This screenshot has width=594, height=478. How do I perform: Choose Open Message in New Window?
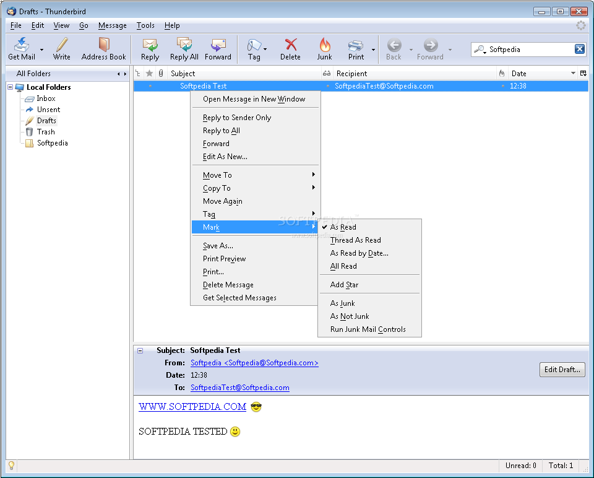[x=255, y=99]
